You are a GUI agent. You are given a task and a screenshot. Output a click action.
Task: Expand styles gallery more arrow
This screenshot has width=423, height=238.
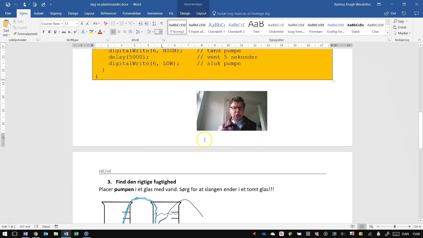pyautogui.click(x=388, y=33)
